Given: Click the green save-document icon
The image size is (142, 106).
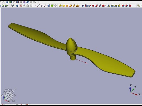Looking at the screenshot, I should pos(7,6).
